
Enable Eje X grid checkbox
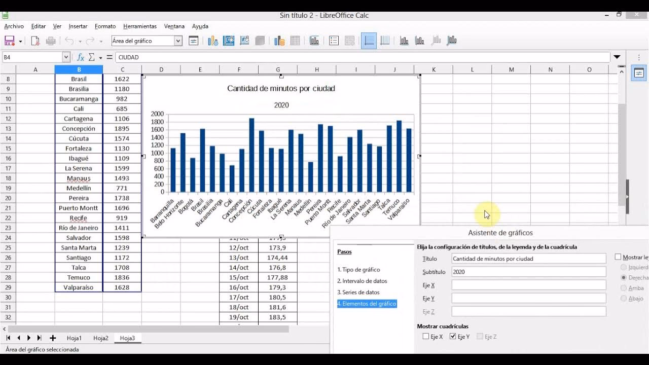(426, 337)
